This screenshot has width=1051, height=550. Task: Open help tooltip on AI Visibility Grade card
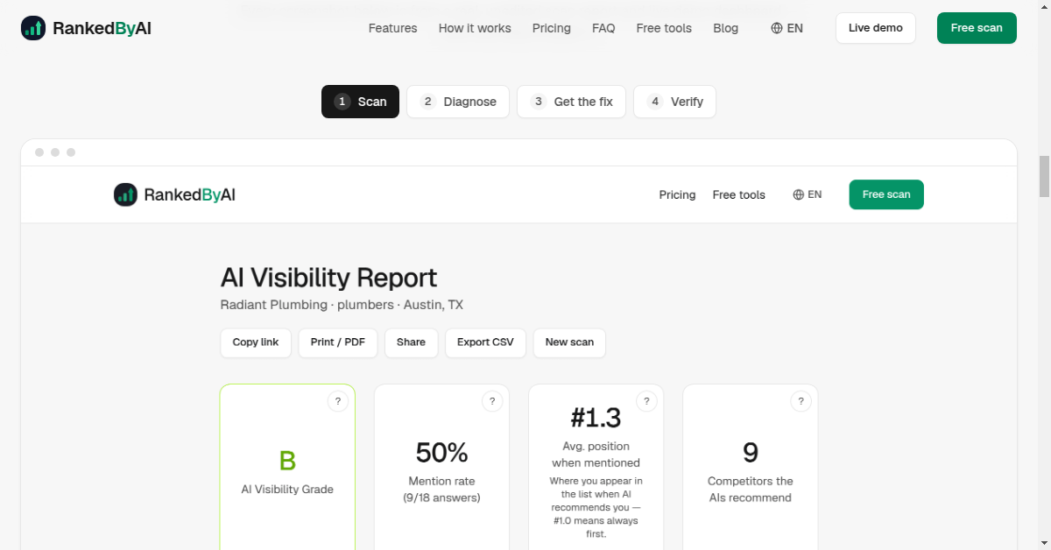[338, 401]
